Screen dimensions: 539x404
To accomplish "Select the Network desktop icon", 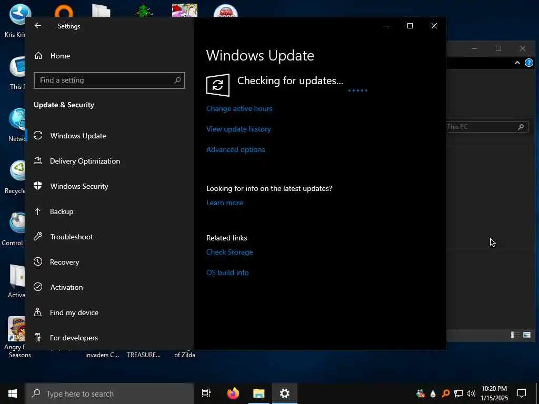I will click(x=17, y=125).
